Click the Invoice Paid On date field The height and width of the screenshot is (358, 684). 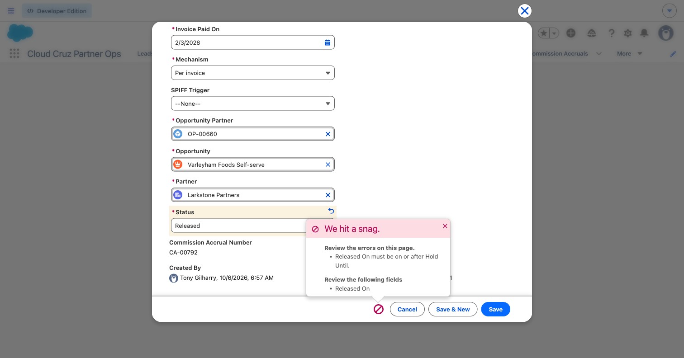coord(253,42)
